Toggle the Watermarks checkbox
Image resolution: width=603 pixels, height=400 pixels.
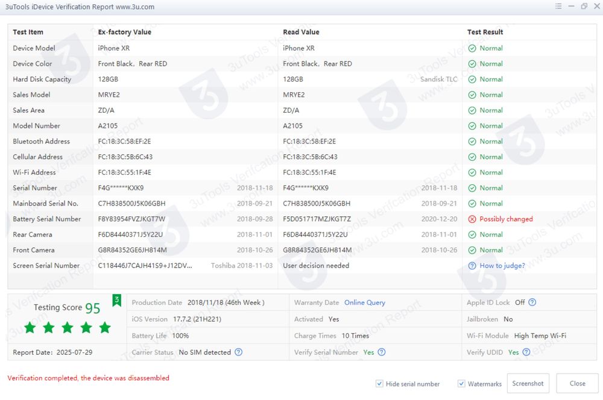point(461,384)
